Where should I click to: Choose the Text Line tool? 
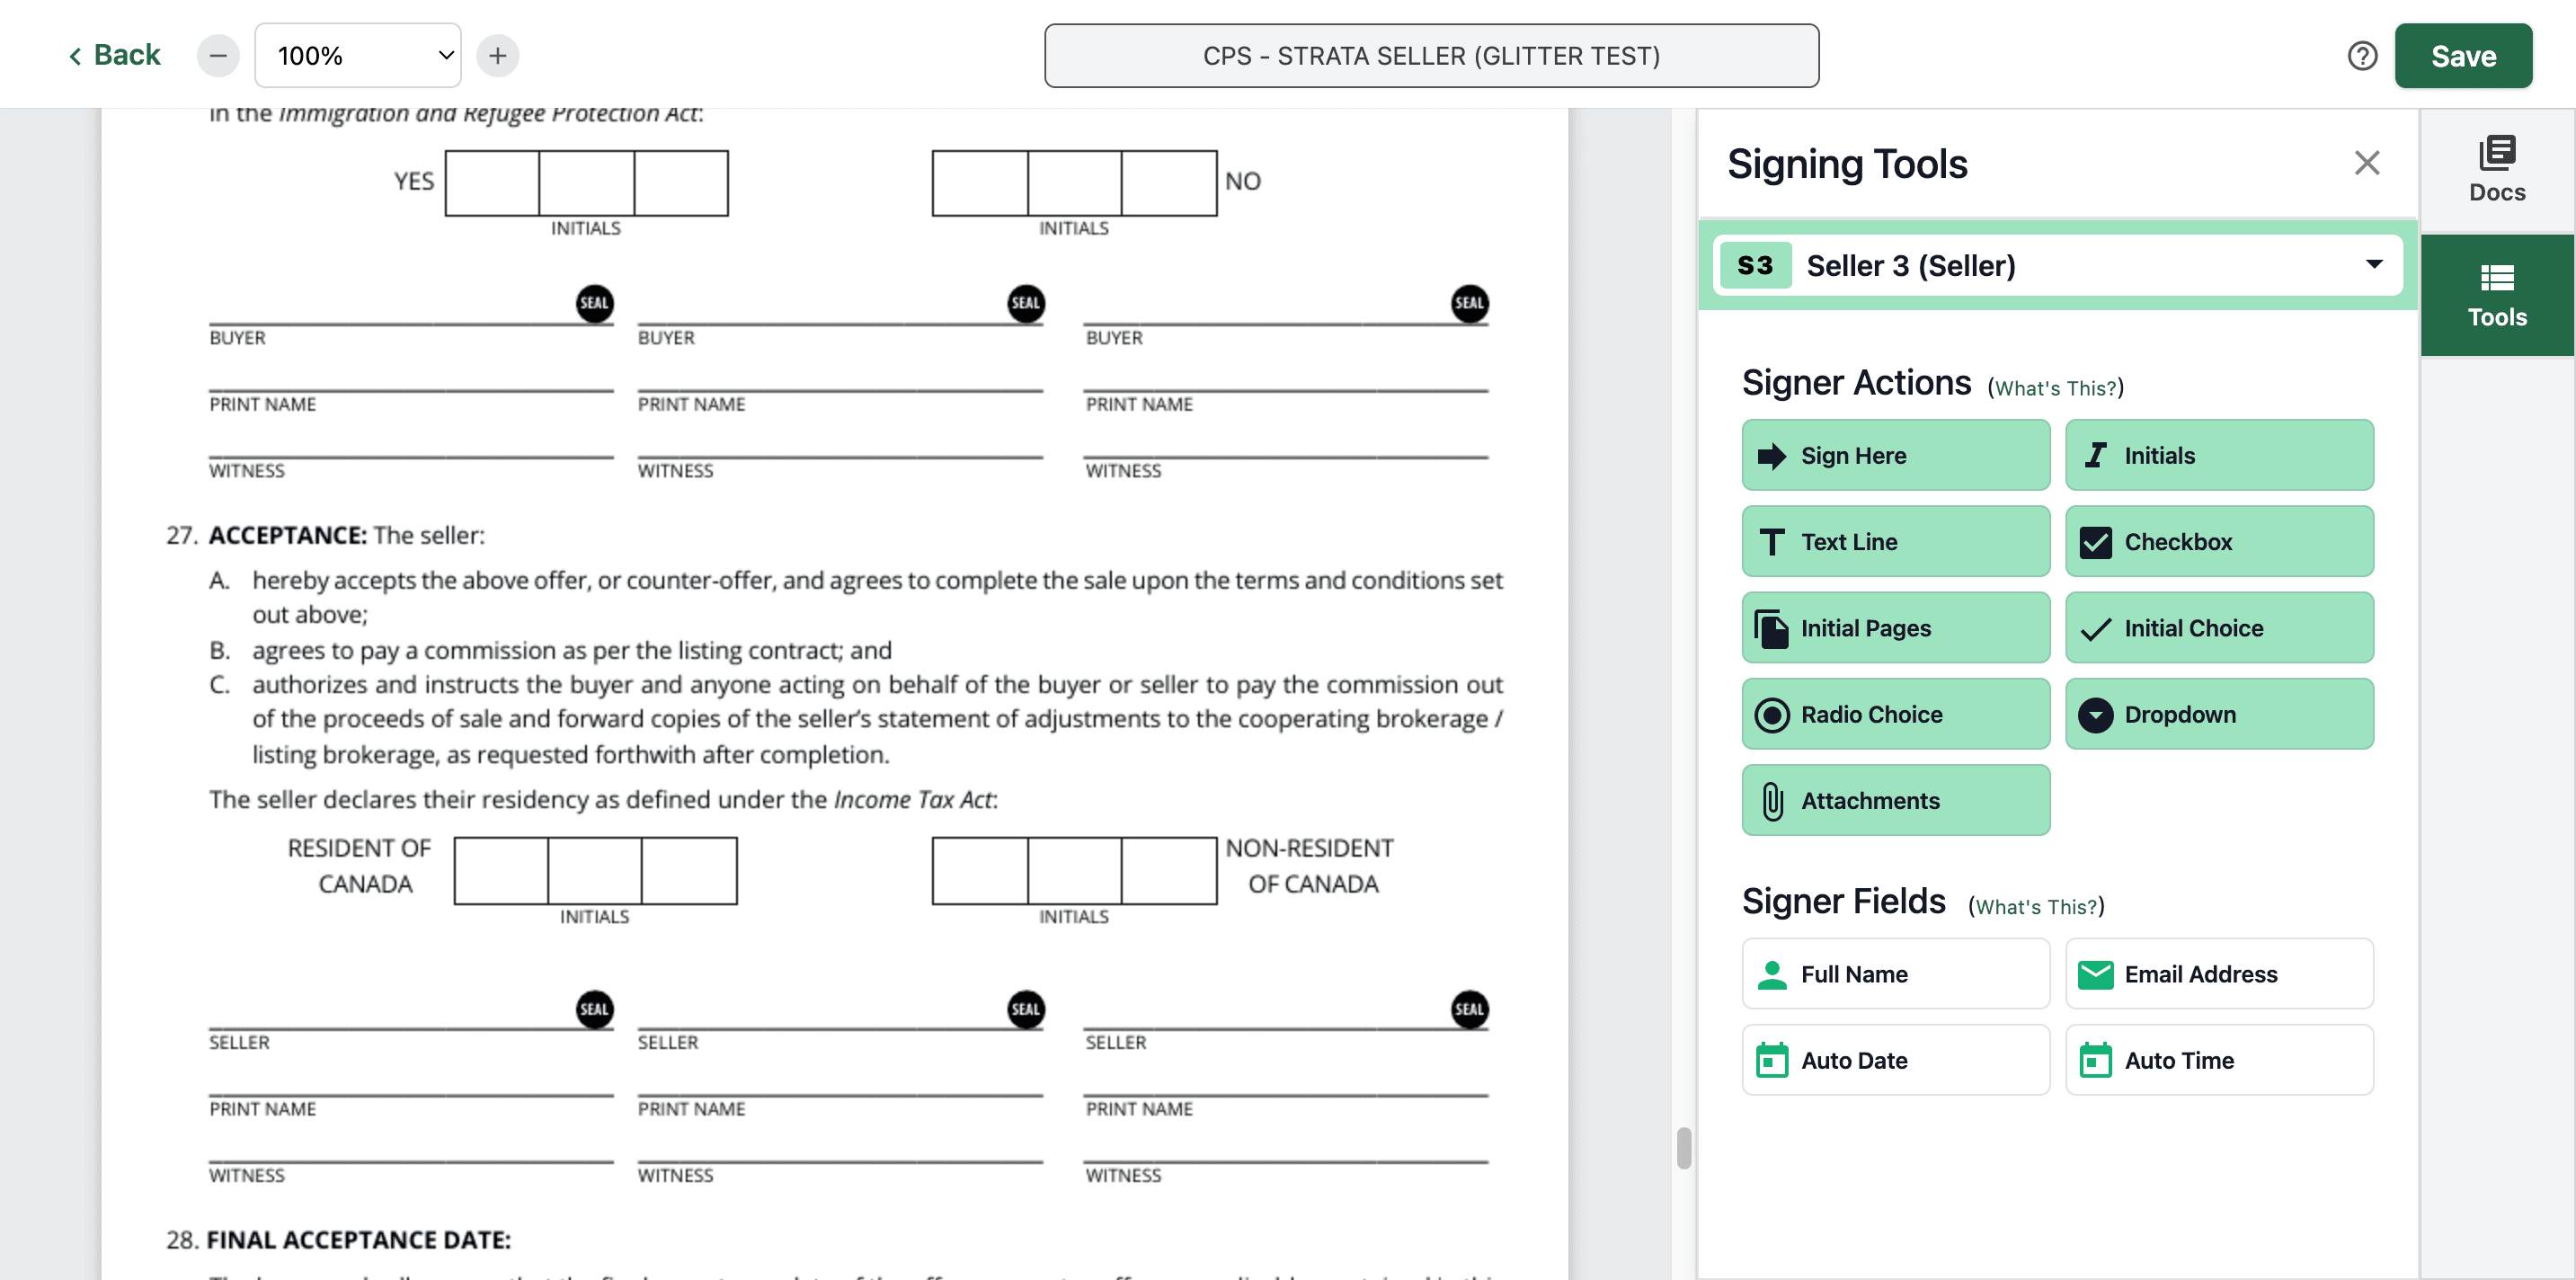click(1895, 541)
